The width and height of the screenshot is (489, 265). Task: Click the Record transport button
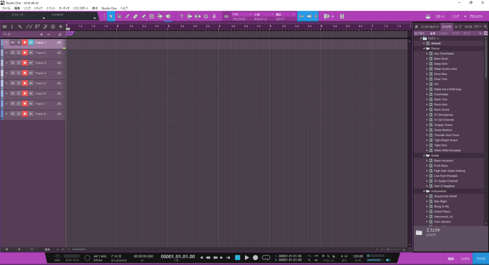pos(255,257)
